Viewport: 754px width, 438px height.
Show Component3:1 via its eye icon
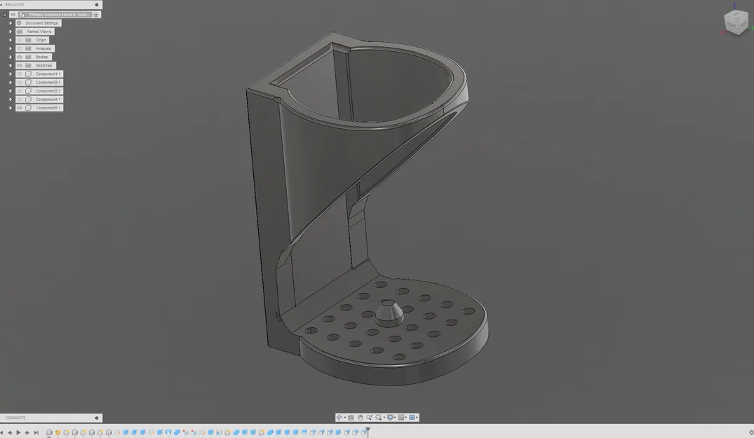tap(20, 91)
